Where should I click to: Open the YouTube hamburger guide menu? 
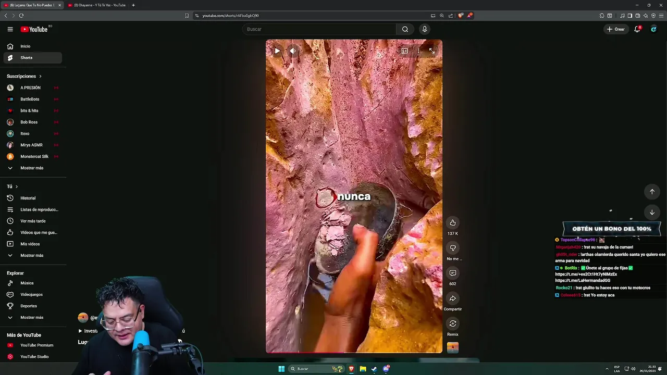coord(10,29)
